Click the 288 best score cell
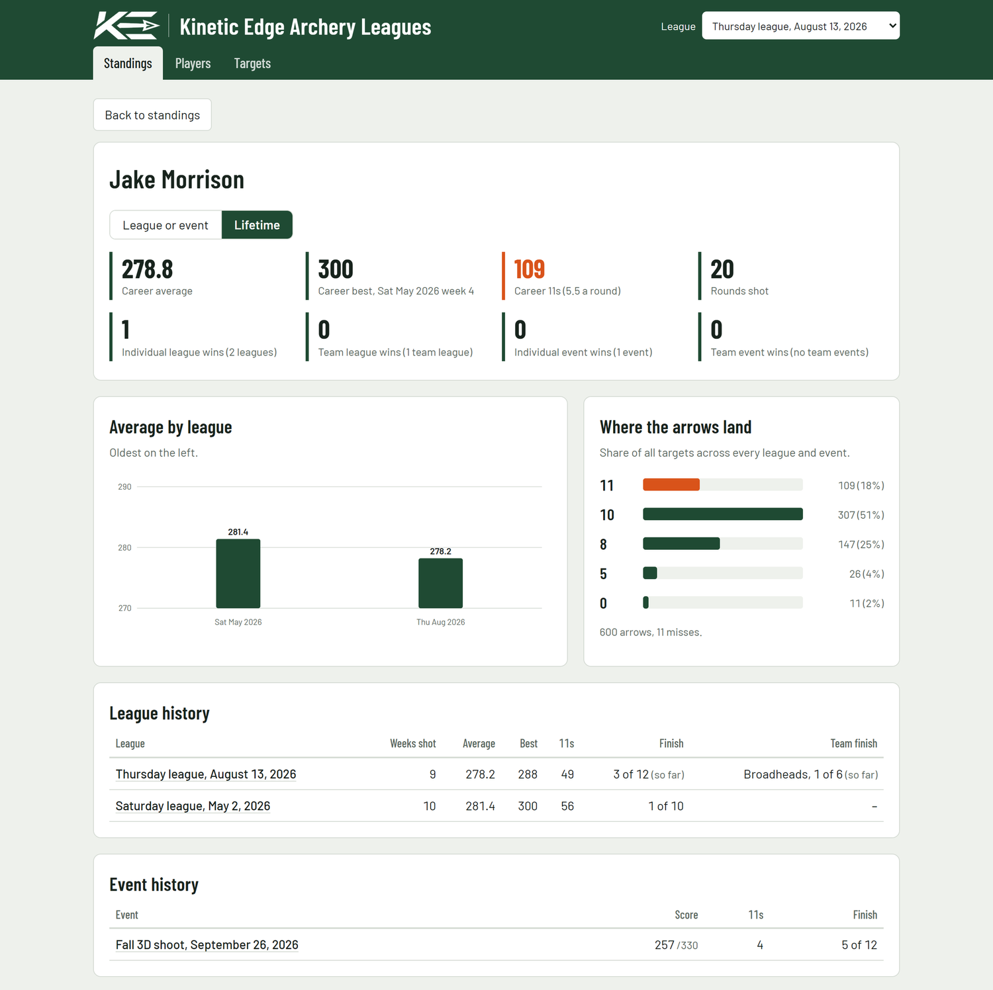 coord(528,774)
